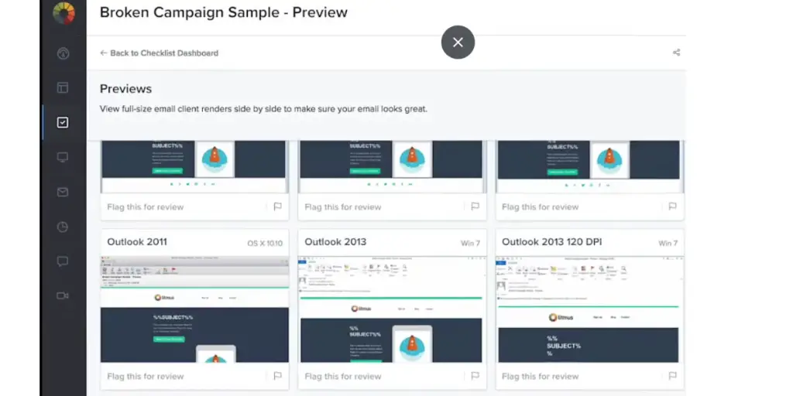Select the Checklist icon in sidebar
This screenshot has height=396, width=793.
click(x=63, y=122)
